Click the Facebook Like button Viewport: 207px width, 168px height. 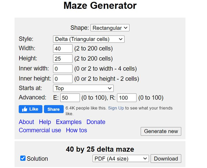(x=30, y=109)
